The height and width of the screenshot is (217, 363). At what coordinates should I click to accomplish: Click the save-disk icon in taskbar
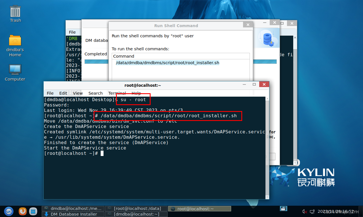(283, 209)
